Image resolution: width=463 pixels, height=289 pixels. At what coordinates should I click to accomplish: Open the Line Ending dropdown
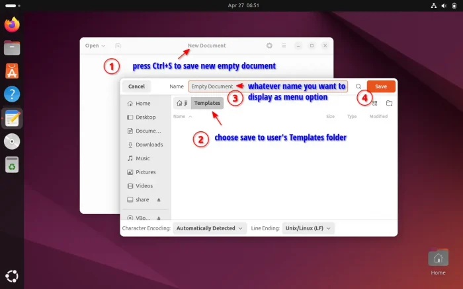pyautogui.click(x=308, y=228)
